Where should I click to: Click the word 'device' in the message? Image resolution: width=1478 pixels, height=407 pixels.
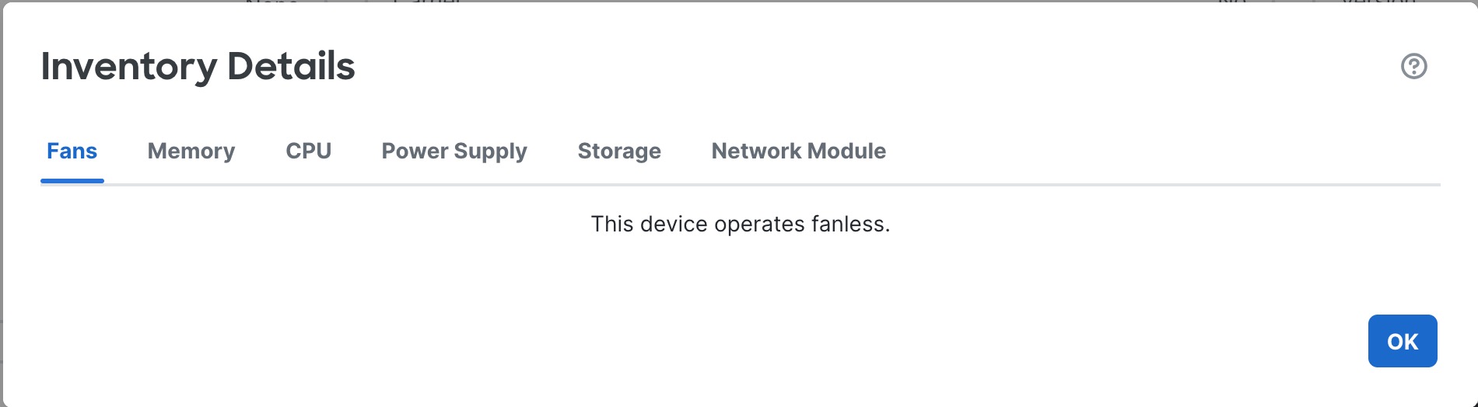click(x=673, y=224)
